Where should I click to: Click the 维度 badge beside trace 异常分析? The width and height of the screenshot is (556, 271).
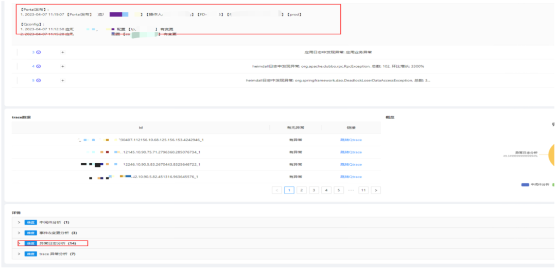[x=30, y=254]
